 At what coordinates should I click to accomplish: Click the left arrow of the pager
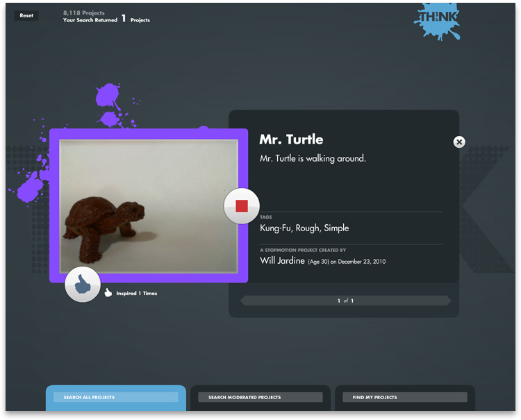244,301
